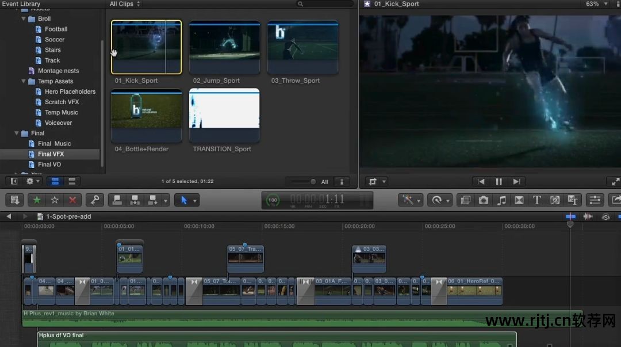Open the Retime speed menu
The height and width of the screenshot is (347, 621).
(x=439, y=200)
